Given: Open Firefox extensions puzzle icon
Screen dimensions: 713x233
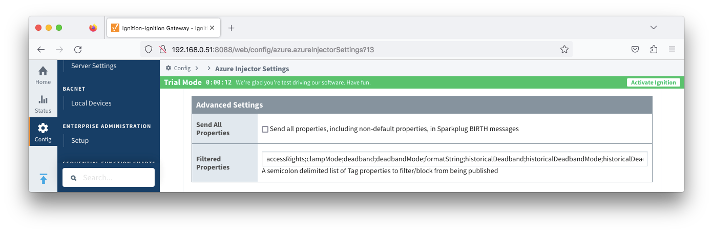Looking at the screenshot, I should [653, 50].
